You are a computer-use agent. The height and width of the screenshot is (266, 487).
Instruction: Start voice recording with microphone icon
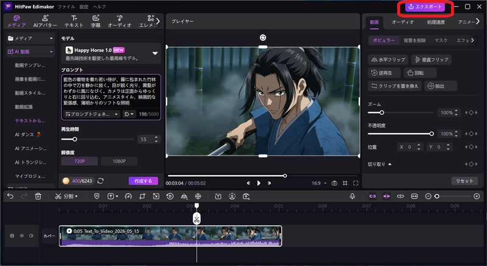pyautogui.click(x=352, y=196)
